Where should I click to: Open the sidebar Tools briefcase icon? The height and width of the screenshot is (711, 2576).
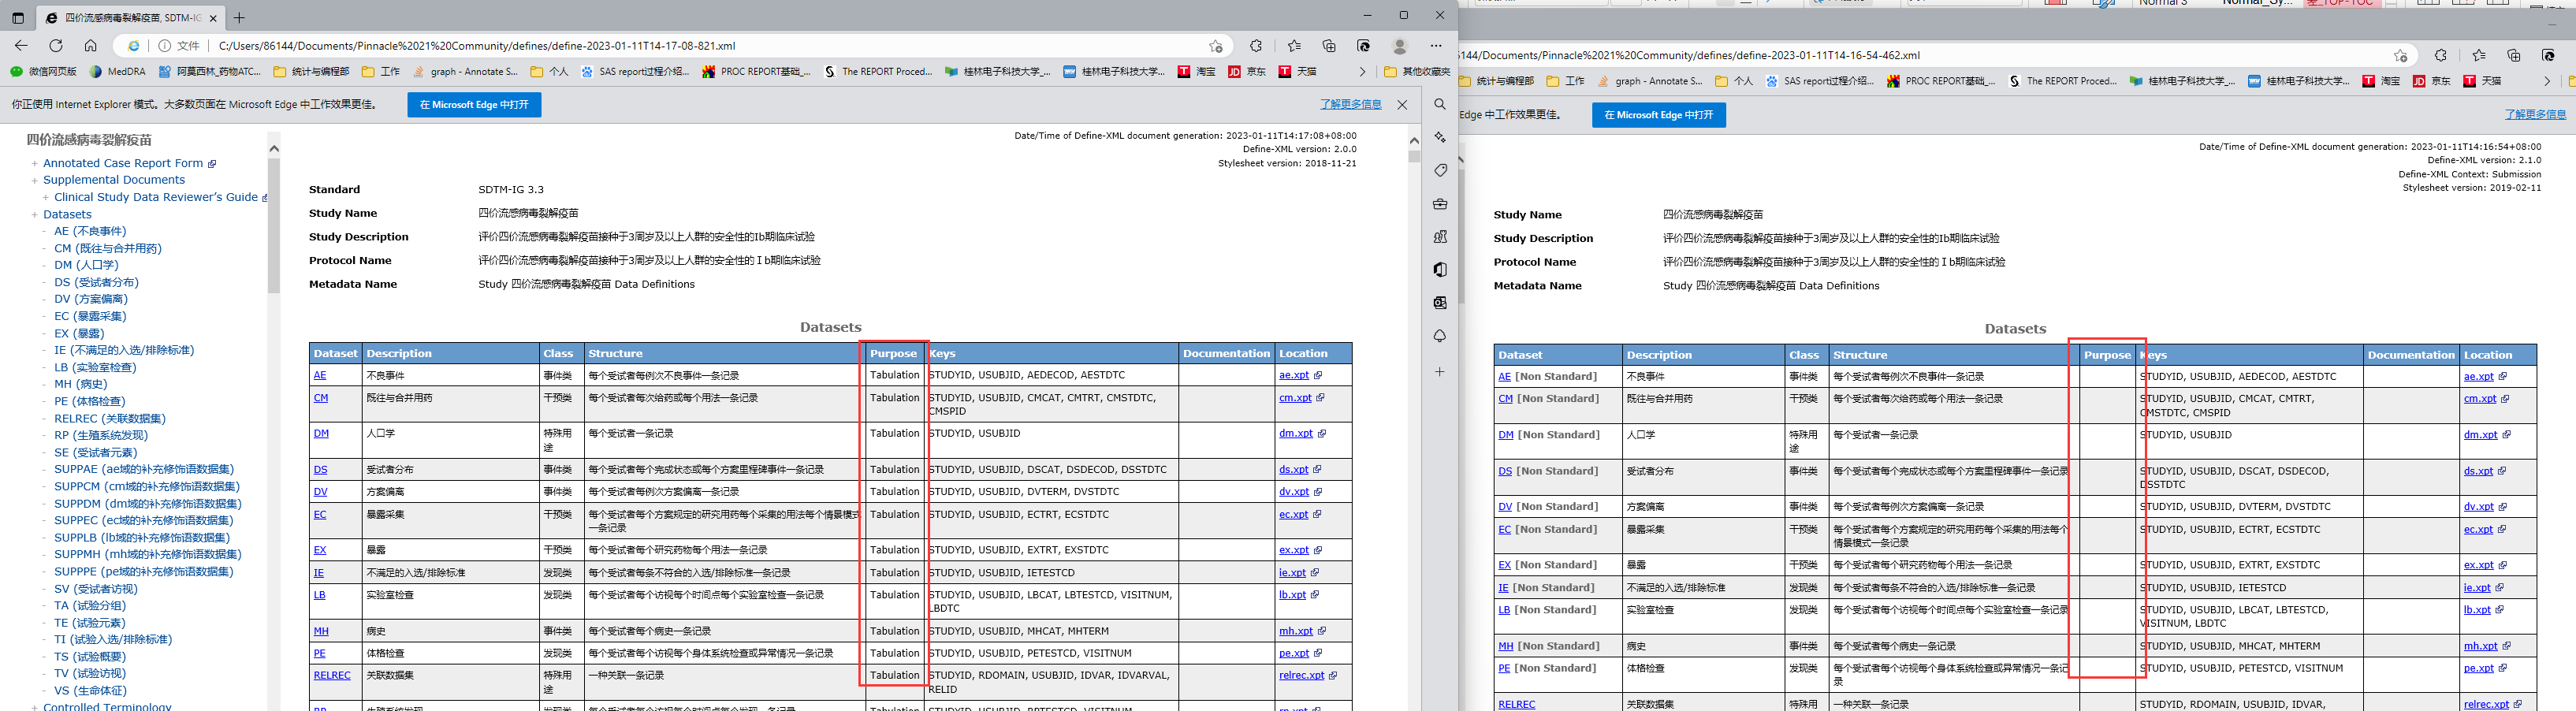tap(1440, 203)
